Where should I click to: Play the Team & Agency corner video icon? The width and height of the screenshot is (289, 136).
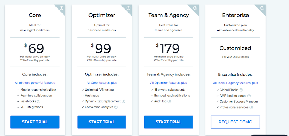tap(195, 8)
